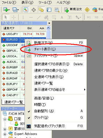Image resolution: width=103 pixels, height=138 pixels.
Task: Uncheck 自動整列(A) option
Action: pos(56,111)
